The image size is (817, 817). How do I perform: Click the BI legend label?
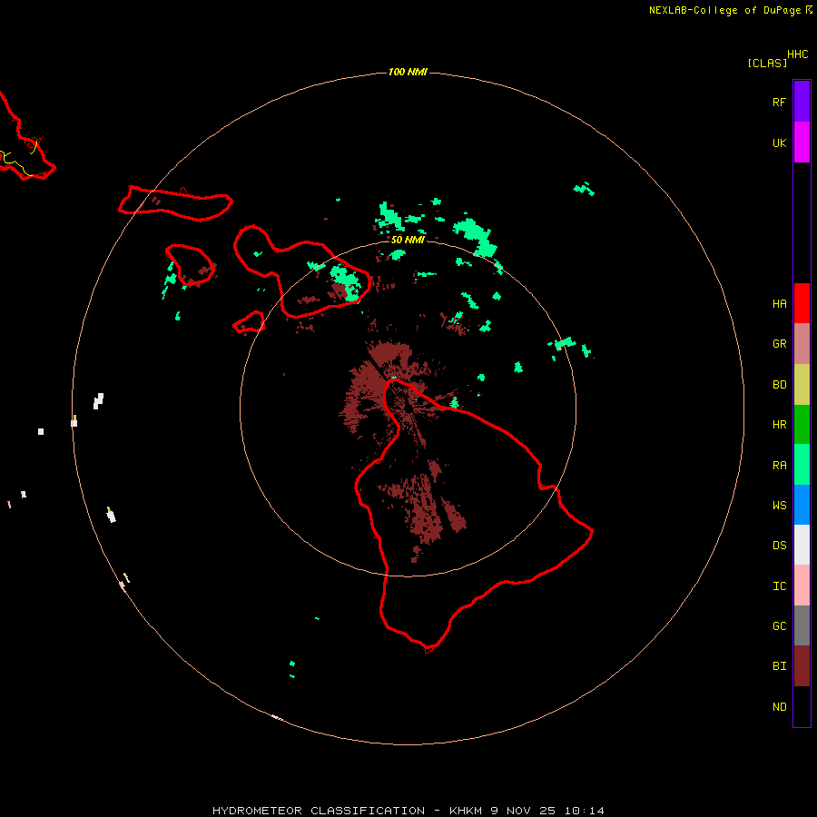tap(779, 666)
